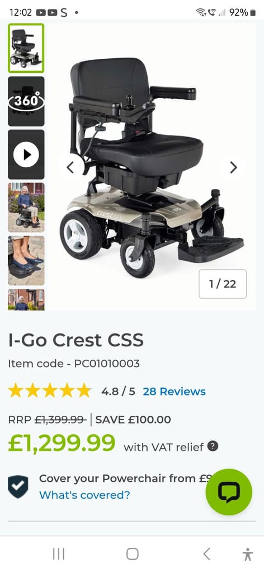Select the feet on footplate thumbnail
264x573 pixels.
(26, 261)
